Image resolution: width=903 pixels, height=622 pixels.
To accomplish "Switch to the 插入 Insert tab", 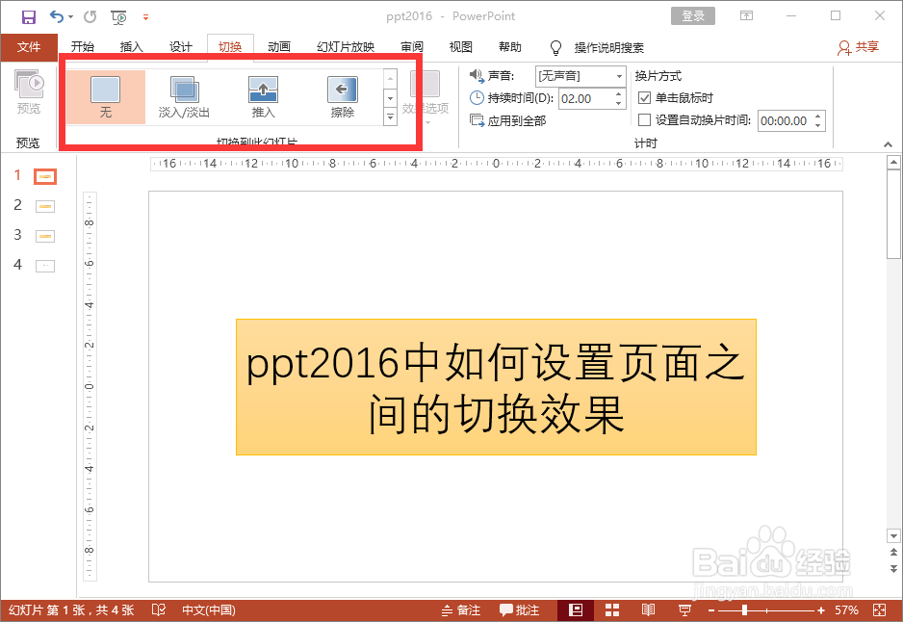I will tap(131, 46).
